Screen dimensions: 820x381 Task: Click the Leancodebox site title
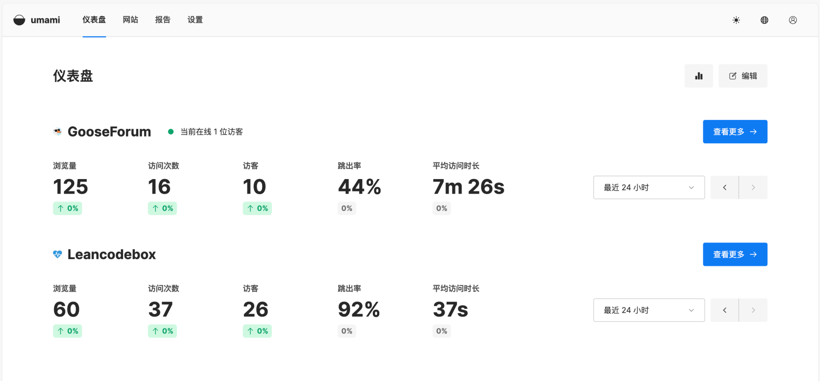click(x=112, y=254)
